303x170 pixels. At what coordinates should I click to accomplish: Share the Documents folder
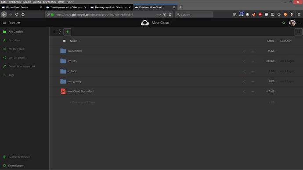244,51
